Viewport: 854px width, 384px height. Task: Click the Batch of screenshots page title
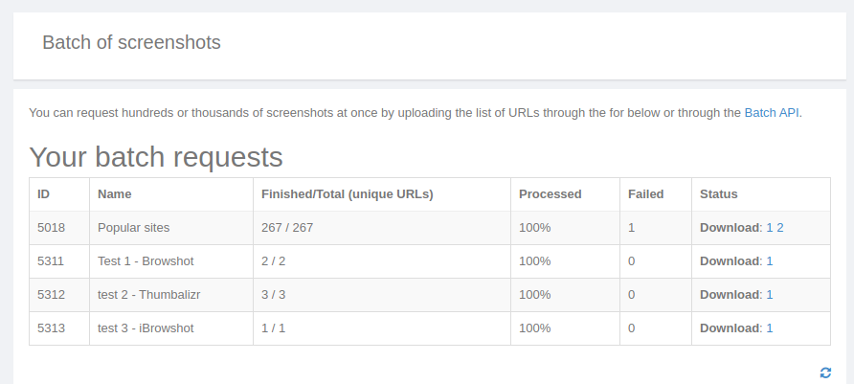click(131, 43)
